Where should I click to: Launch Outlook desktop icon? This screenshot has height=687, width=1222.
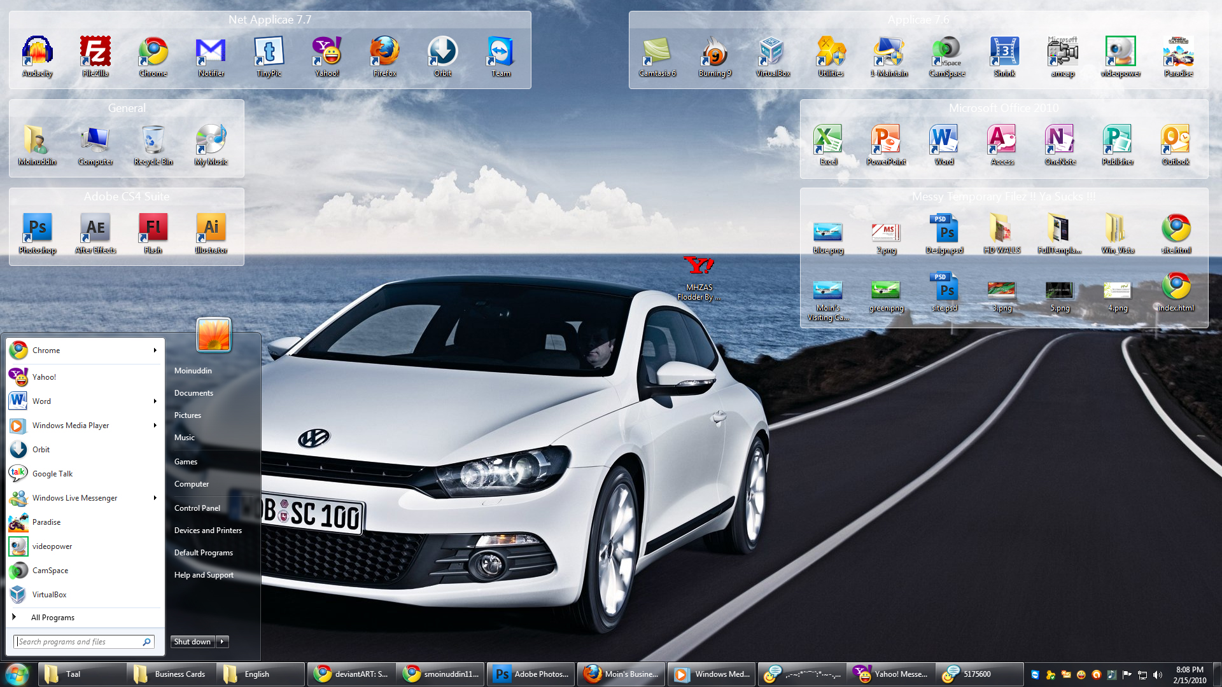[1176, 145]
